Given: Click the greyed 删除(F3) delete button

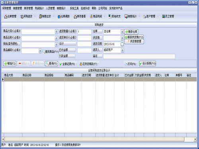Looking at the screenshot, I should coord(23,64).
